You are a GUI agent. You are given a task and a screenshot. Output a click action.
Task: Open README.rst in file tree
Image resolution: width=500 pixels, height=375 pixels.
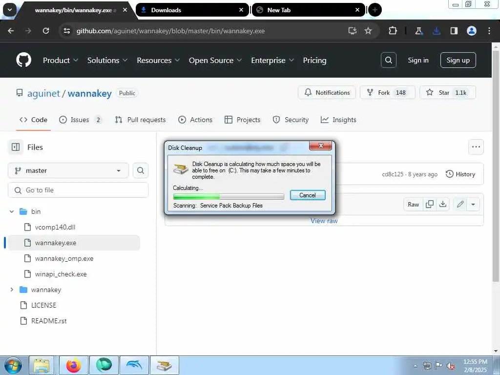(49, 321)
